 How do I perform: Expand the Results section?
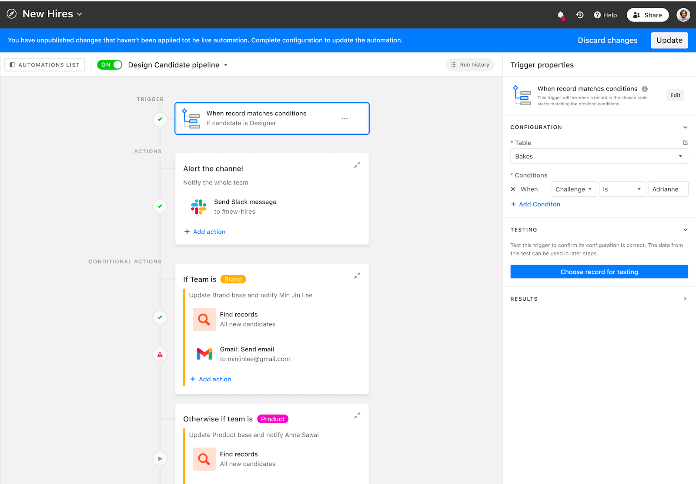point(599,299)
